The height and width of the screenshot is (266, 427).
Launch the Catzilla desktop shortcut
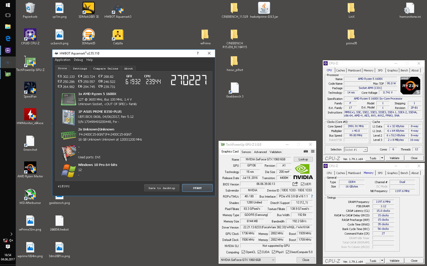click(x=118, y=37)
